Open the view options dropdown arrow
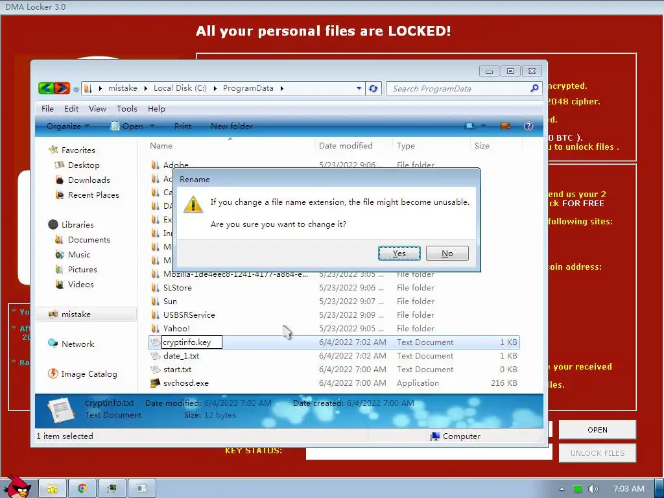This screenshot has height=498, width=664. (483, 126)
